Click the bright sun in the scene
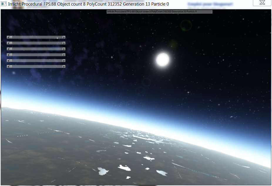 tap(162, 59)
